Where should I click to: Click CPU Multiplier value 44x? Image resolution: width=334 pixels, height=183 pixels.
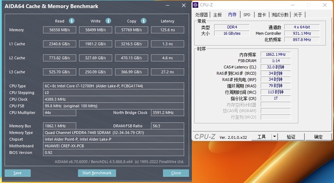point(60,113)
